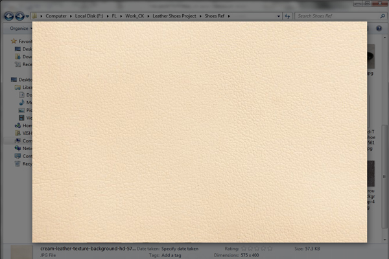Open Explorer Help question mark icon
This screenshot has width=389, height=259.
[379, 28]
